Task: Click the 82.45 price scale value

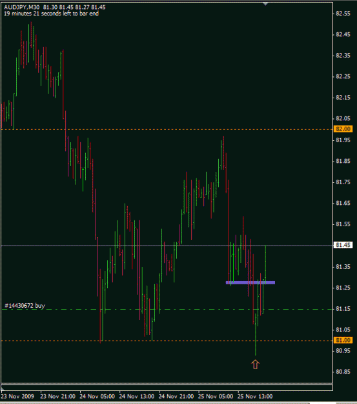Action: click(x=343, y=34)
